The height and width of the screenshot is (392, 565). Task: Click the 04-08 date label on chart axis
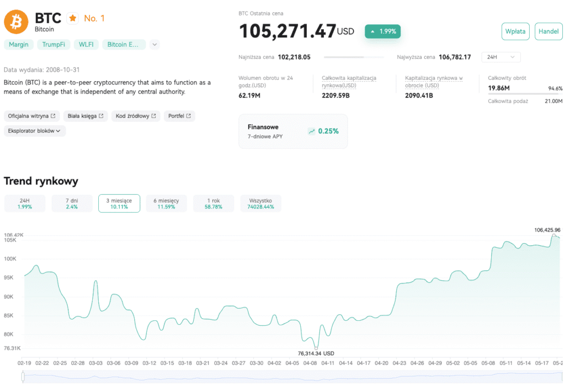click(x=310, y=363)
